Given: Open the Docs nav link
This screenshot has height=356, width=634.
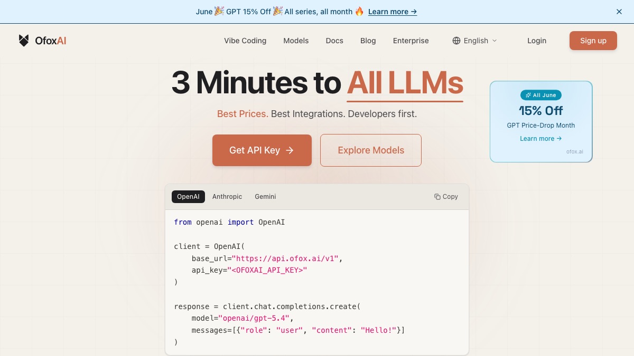Looking at the screenshot, I should pos(334,41).
